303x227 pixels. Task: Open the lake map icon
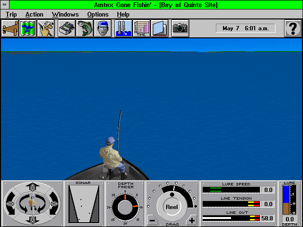(28, 28)
